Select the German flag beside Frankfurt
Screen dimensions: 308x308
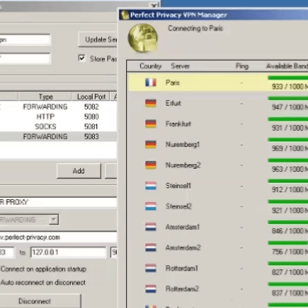151,124
